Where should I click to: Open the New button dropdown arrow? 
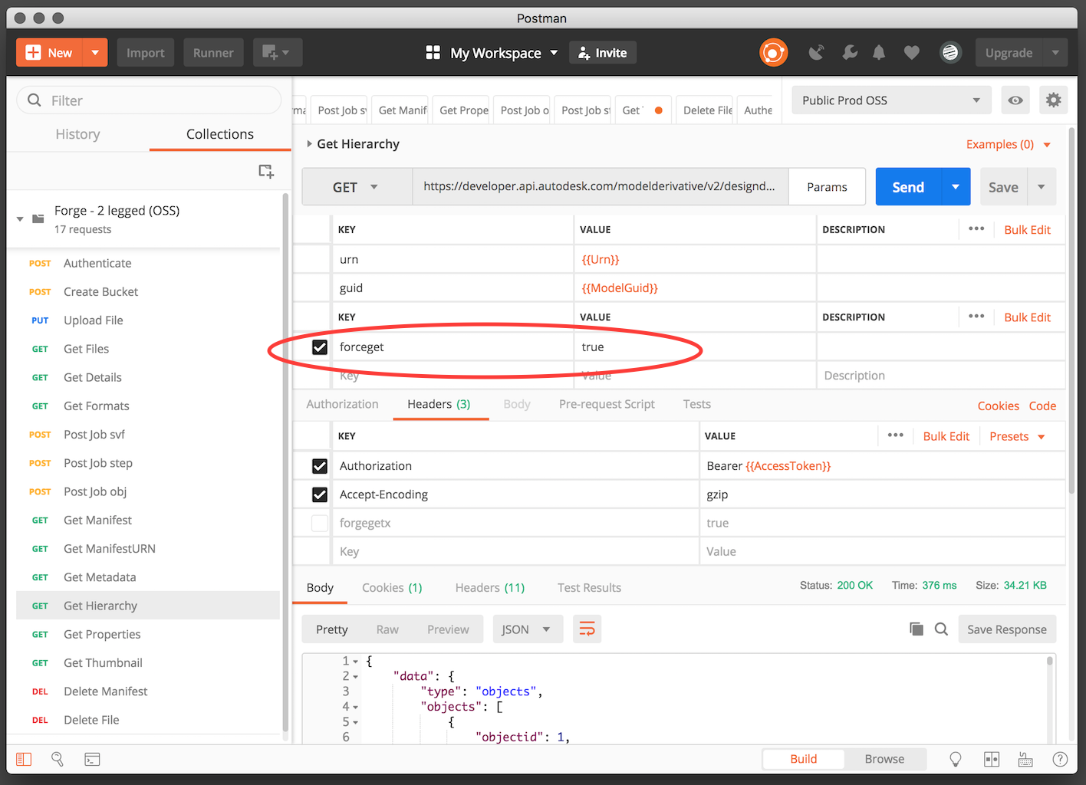point(95,53)
